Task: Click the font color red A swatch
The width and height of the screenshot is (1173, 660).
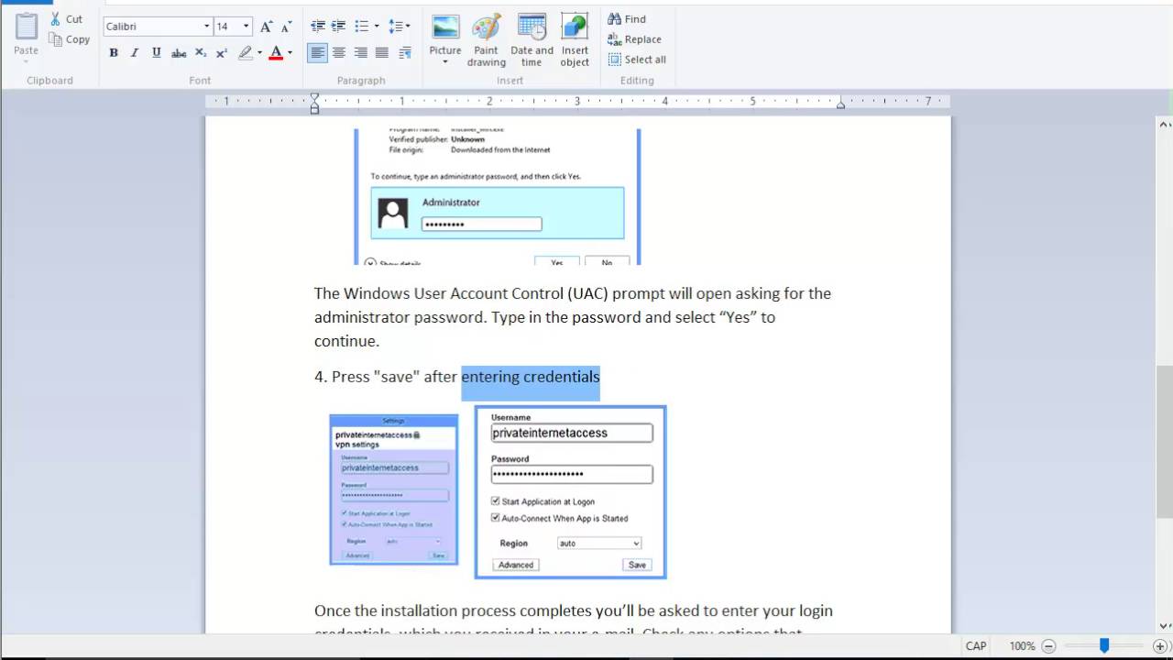Action: [x=276, y=53]
